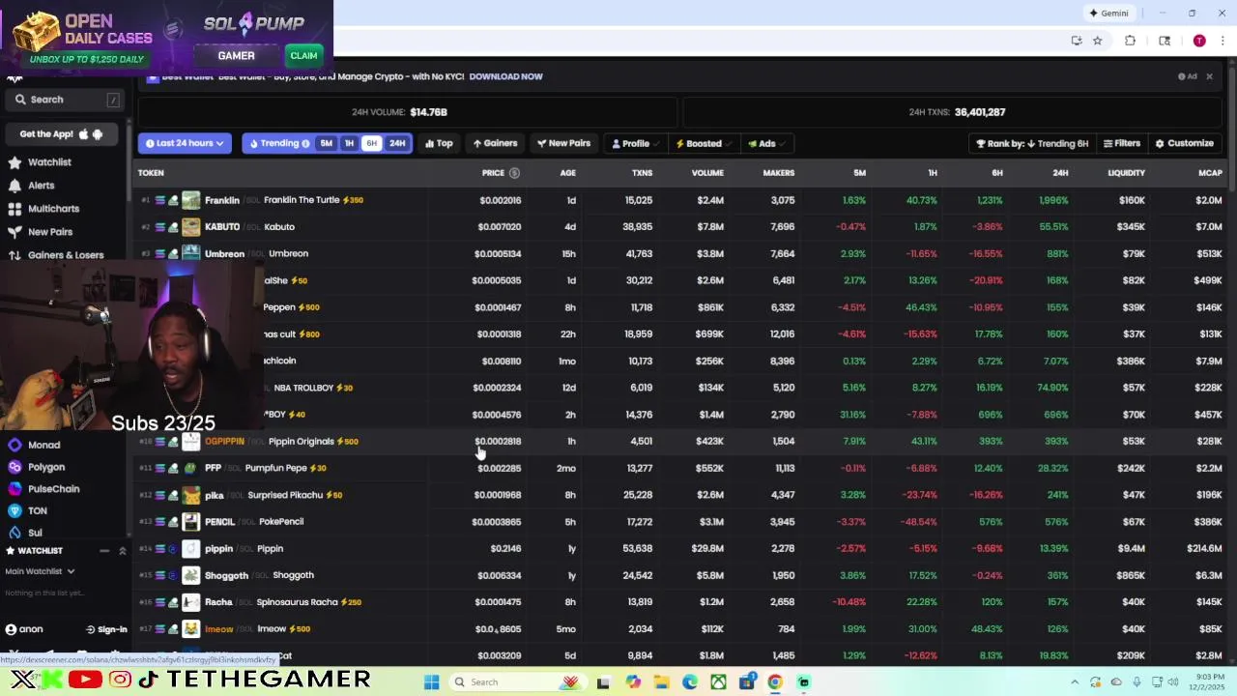The width and height of the screenshot is (1237, 696).
Task: Open Alerts bell icon in sidebar
Action: [14, 186]
